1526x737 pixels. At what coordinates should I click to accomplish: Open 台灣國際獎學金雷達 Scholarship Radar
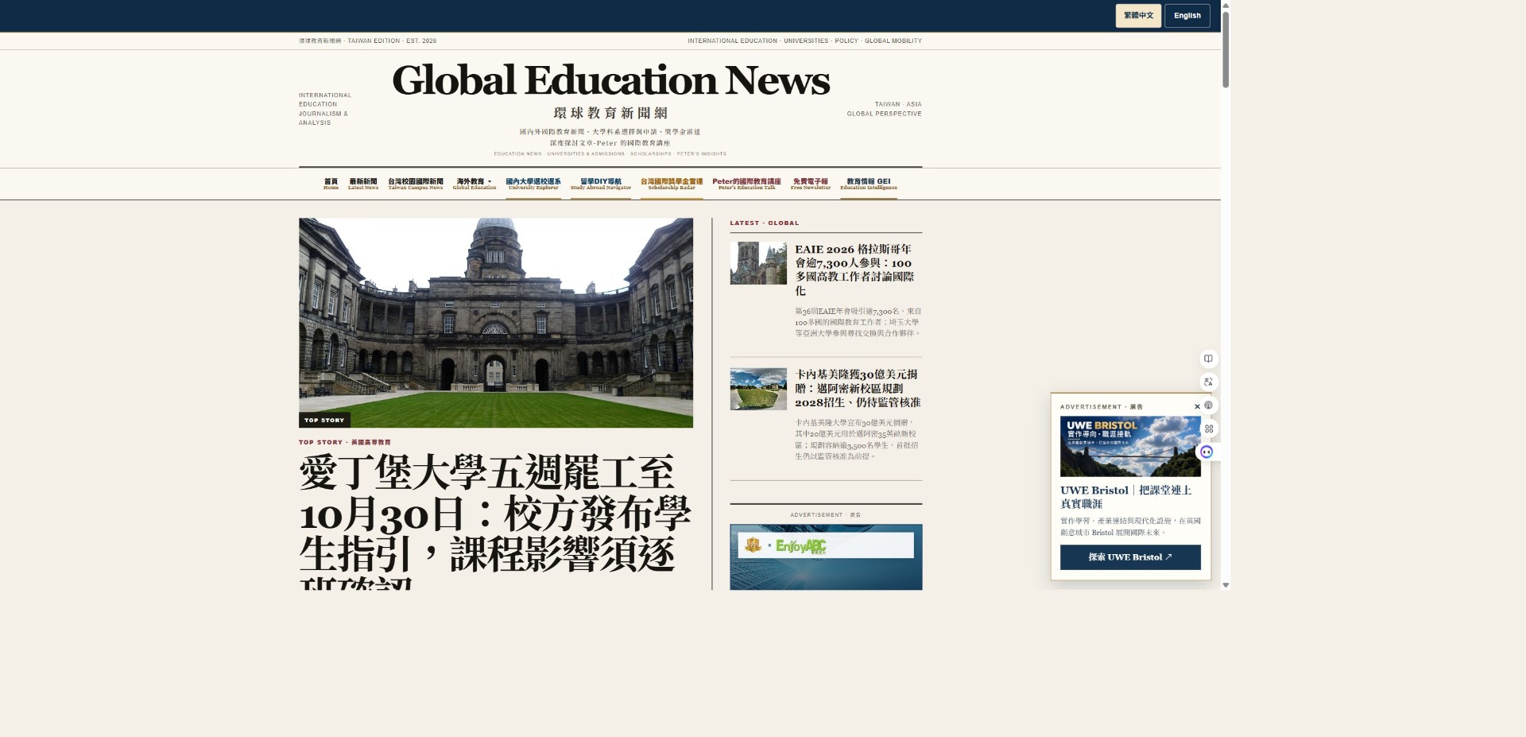pyautogui.click(x=672, y=184)
